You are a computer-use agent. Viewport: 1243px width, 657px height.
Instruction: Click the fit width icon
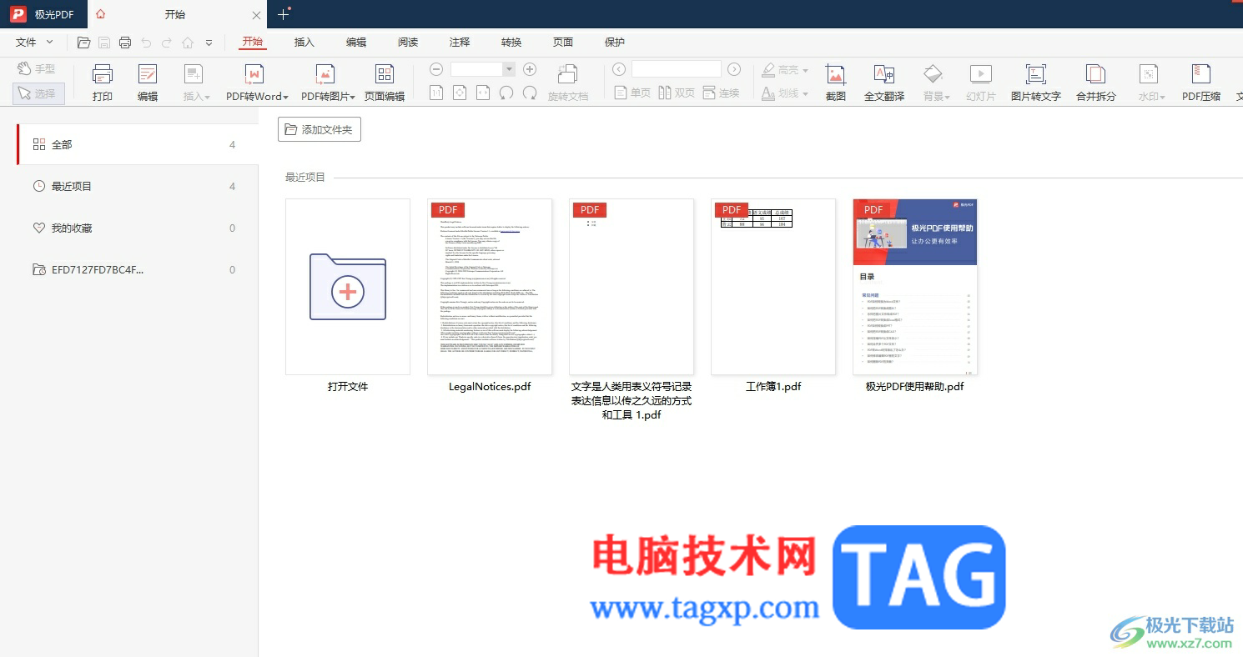tap(483, 93)
